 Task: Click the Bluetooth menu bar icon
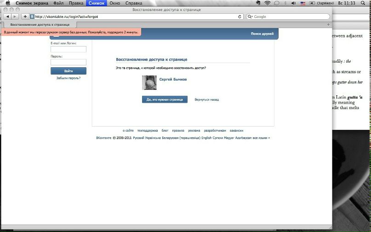(x=285, y=3)
